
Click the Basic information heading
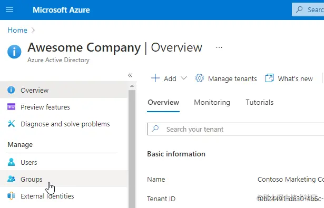coord(176,154)
